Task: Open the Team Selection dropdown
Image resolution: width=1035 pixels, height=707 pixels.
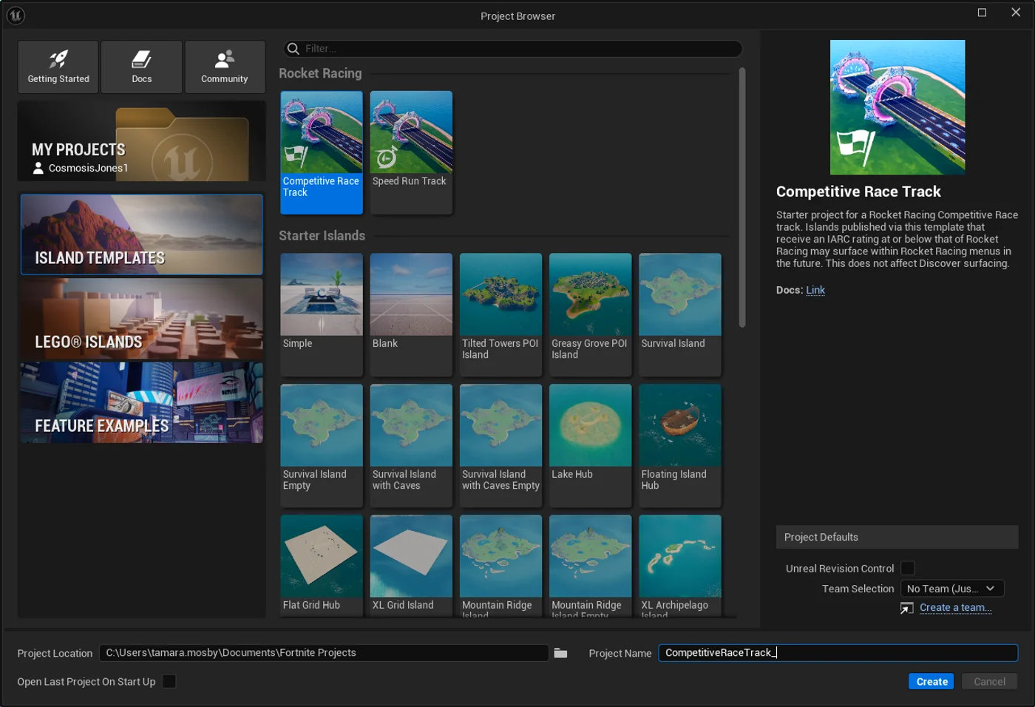Action: click(x=952, y=589)
